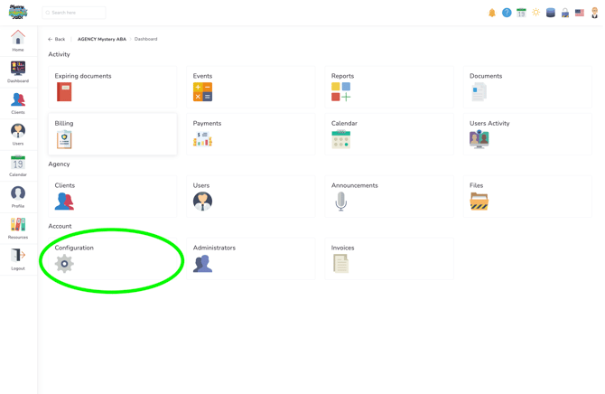Open the notifications bell
This screenshot has width=605, height=394.
(492, 13)
